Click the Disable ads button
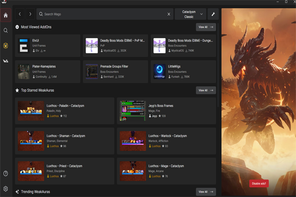The image size is (296, 197). pyautogui.click(x=259, y=184)
